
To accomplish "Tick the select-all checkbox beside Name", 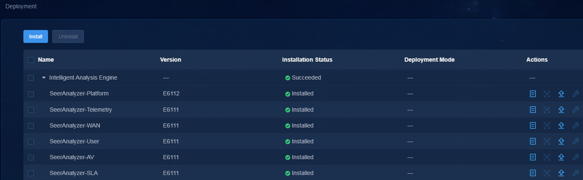I will [x=31, y=60].
